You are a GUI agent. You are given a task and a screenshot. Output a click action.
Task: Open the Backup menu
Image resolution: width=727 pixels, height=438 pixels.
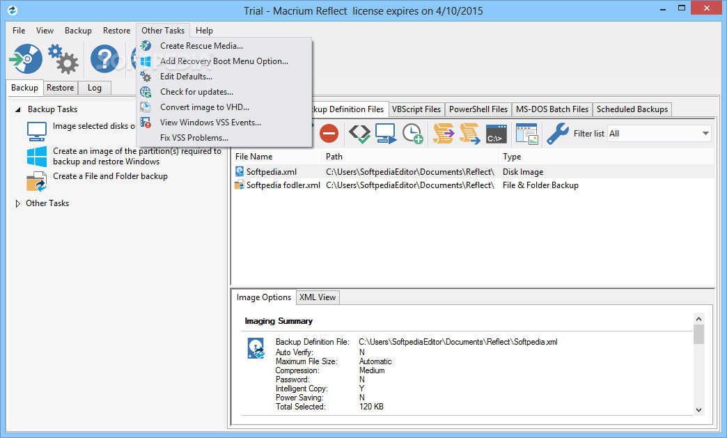click(78, 31)
